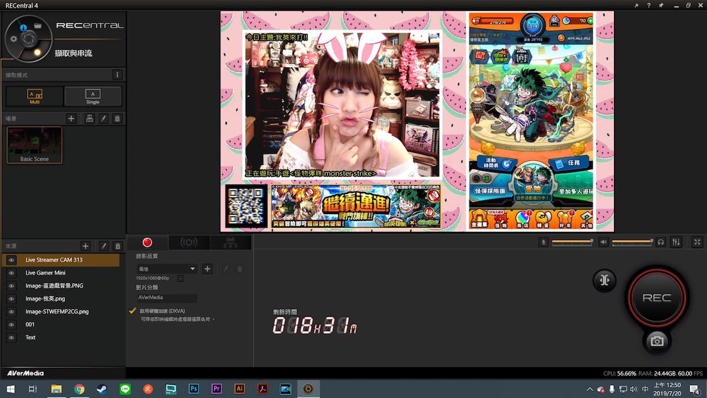Switch preview to full screen icon
The image size is (707, 398).
(698, 242)
